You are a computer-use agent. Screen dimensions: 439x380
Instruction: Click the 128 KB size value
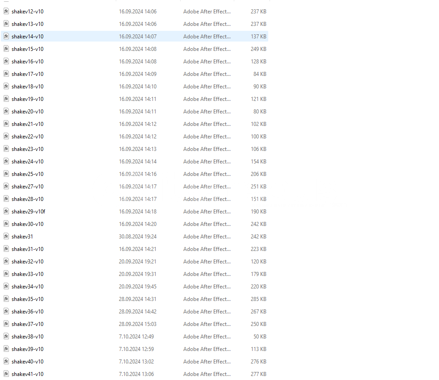click(258, 62)
